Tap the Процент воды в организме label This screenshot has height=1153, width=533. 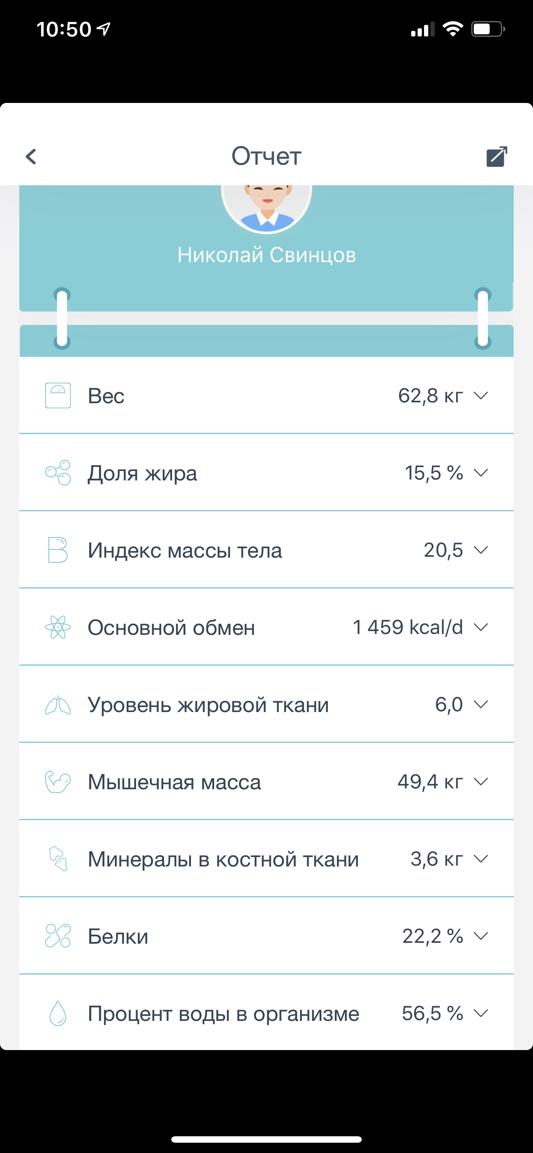[223, 1013]
